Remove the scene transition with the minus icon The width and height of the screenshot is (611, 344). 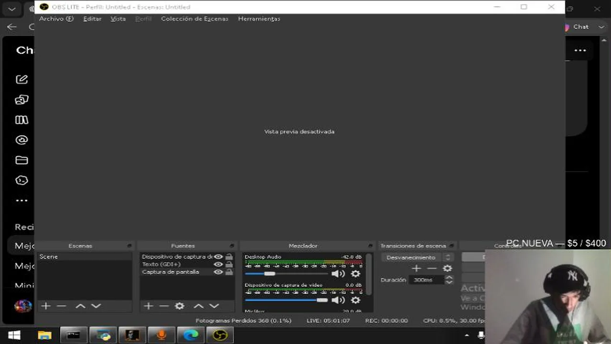tap(432, 269)
